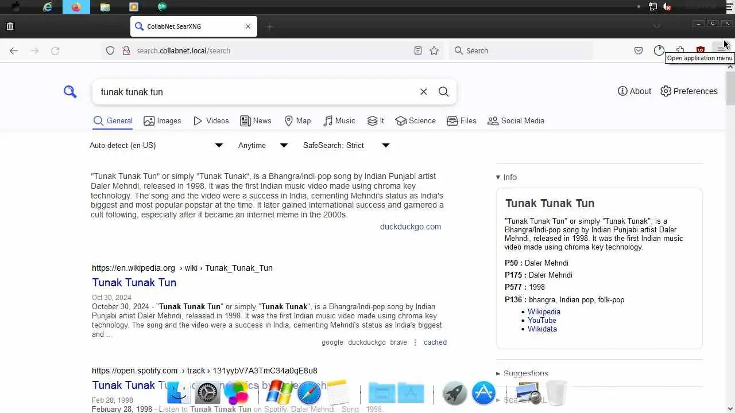Open the cached version of Wikipedia result
735x413 pixels.
coord(435,342)
